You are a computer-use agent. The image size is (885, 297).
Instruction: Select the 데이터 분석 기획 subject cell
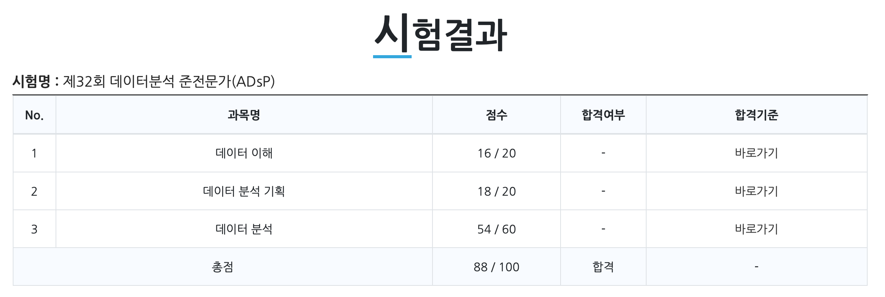(x=244, y=191)
